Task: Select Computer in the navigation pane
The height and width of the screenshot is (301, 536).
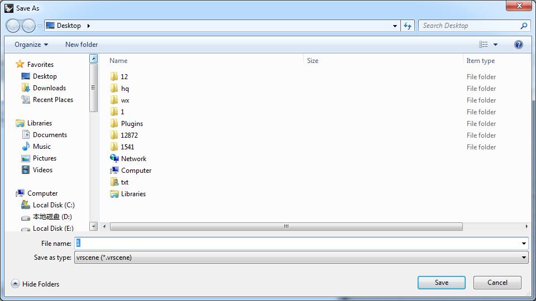Action: [42, 193]
